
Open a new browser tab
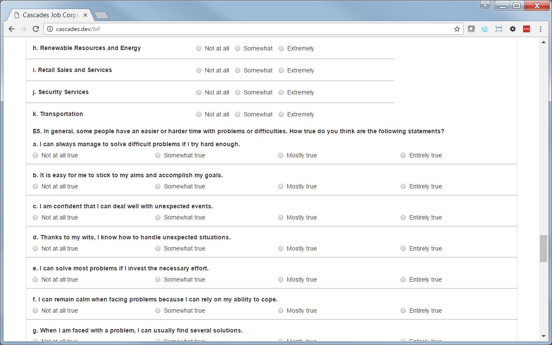[101, 16]
